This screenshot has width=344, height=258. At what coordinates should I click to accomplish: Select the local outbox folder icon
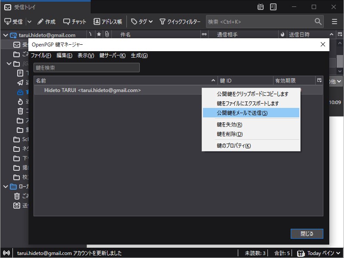click(x=17, y=206)
